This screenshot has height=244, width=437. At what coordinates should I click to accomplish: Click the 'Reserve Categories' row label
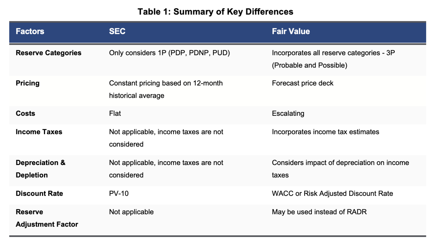[49, 53]
